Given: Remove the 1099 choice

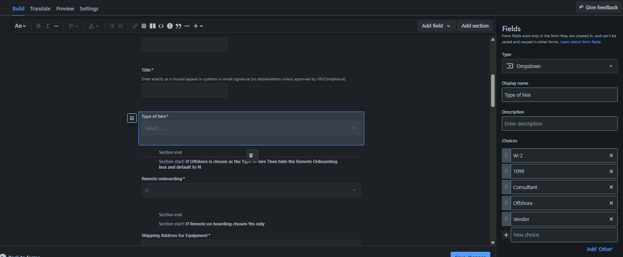Looking at the screenshot, I should coord(611,171).
